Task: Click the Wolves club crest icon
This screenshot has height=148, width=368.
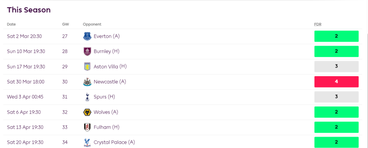Action: 87,112
